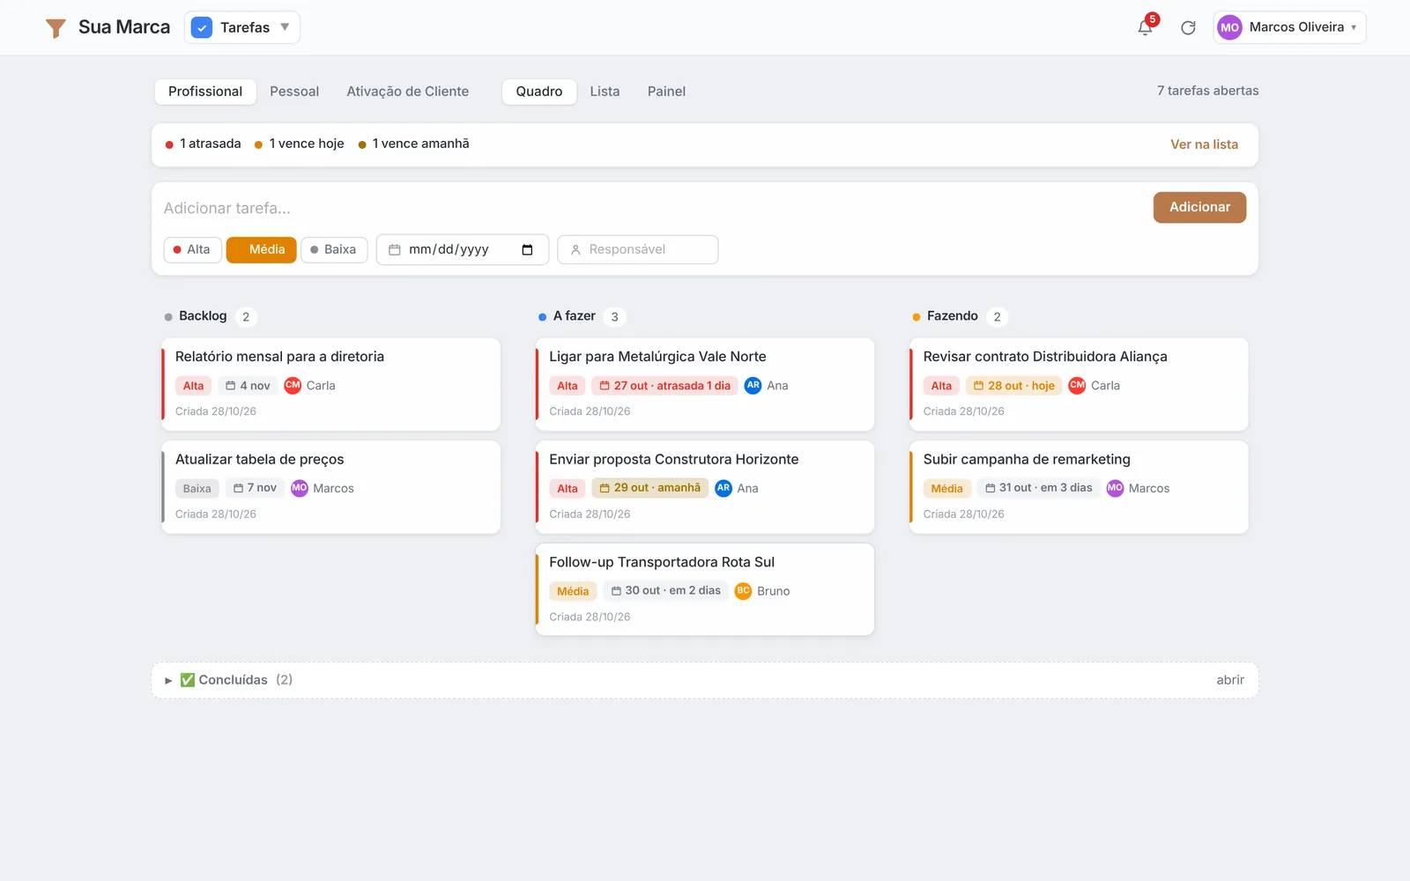Click the Responsável input field
1410x881 pixels.
pos(638,250)
